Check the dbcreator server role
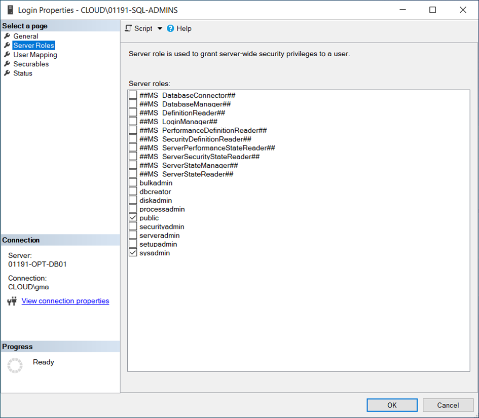The height and width of the screenshot is (418, 479). coord(133,192)
